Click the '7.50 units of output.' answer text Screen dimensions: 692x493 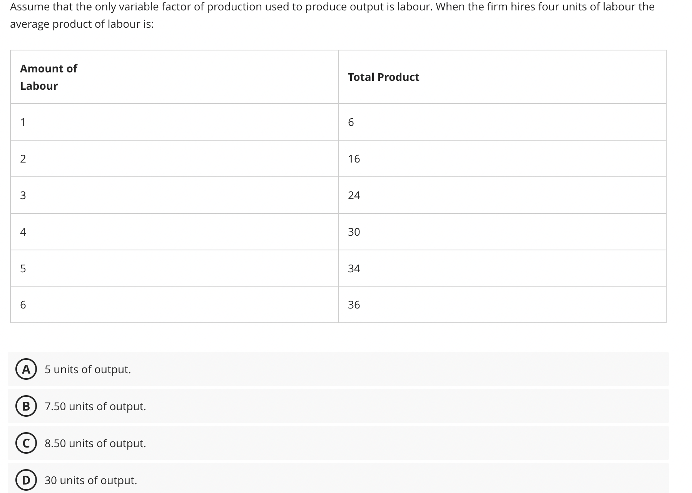(x=95, y=406)
